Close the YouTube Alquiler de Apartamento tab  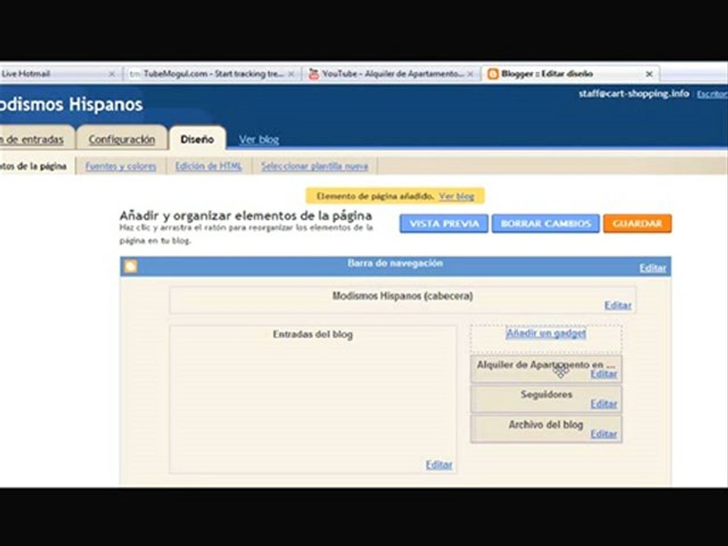[470, 74]
